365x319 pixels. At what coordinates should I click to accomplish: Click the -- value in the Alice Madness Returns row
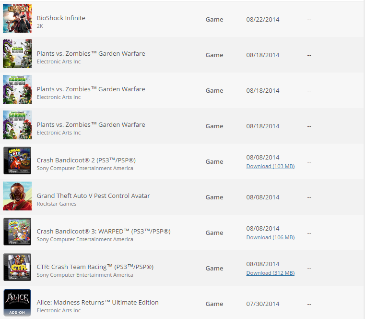309,304
